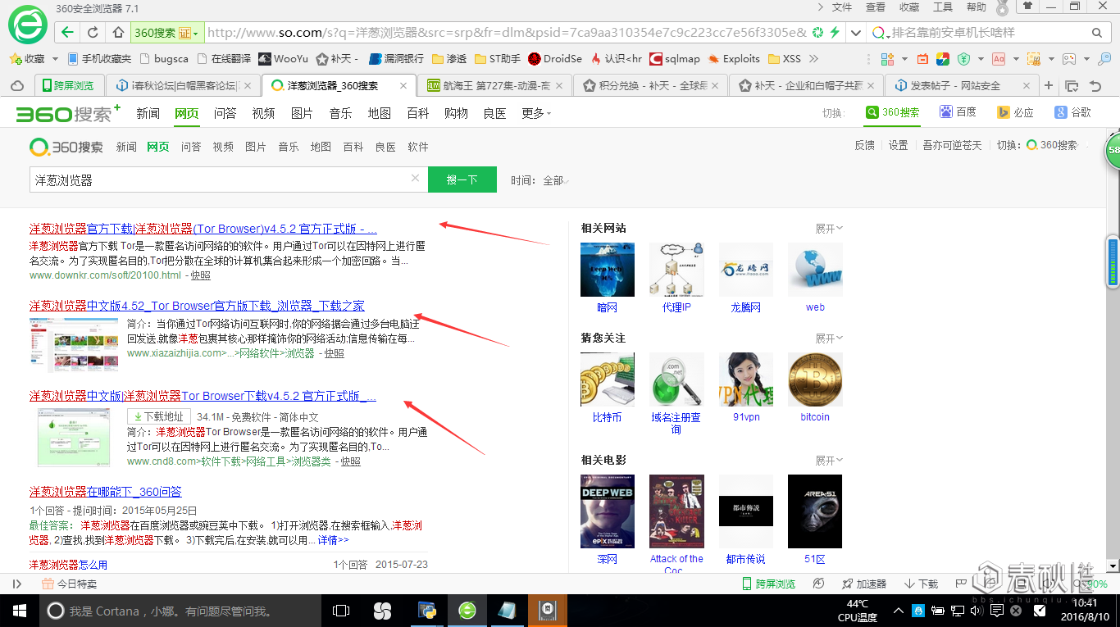Click the 谷歌 search engine switch
Screen dimensions: 1120x627
point(1073,112)
